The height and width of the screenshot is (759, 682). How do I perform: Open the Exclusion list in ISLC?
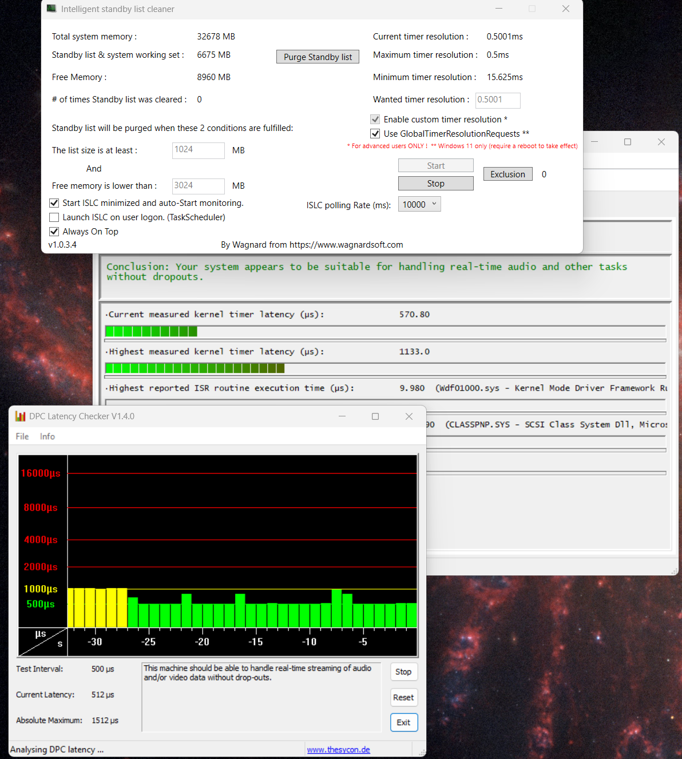pos(507,174)
